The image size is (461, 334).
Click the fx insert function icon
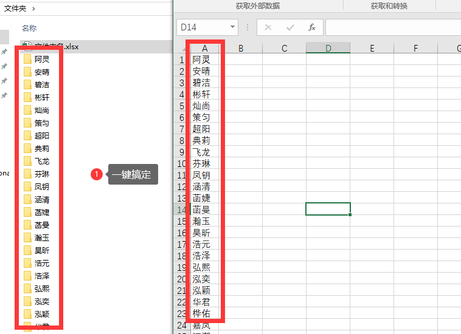pyautogui.click(x=311, y=27)
